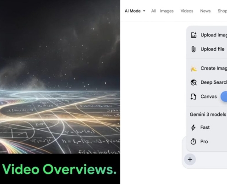The height and width of the screenshot is (184, 227).
Task: Click the Gemini 3 models heading
Action: 208,115
